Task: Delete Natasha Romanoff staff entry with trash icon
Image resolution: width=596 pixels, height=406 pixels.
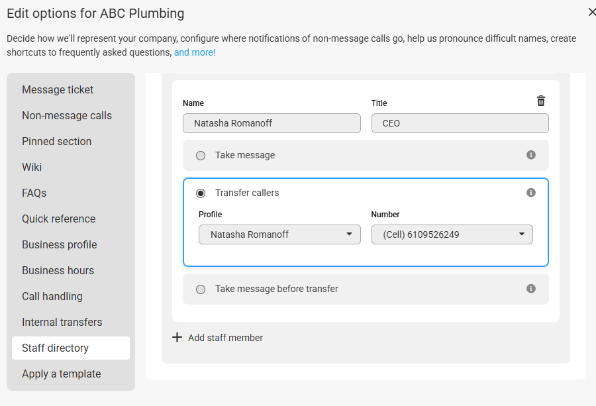Action: 541,101
